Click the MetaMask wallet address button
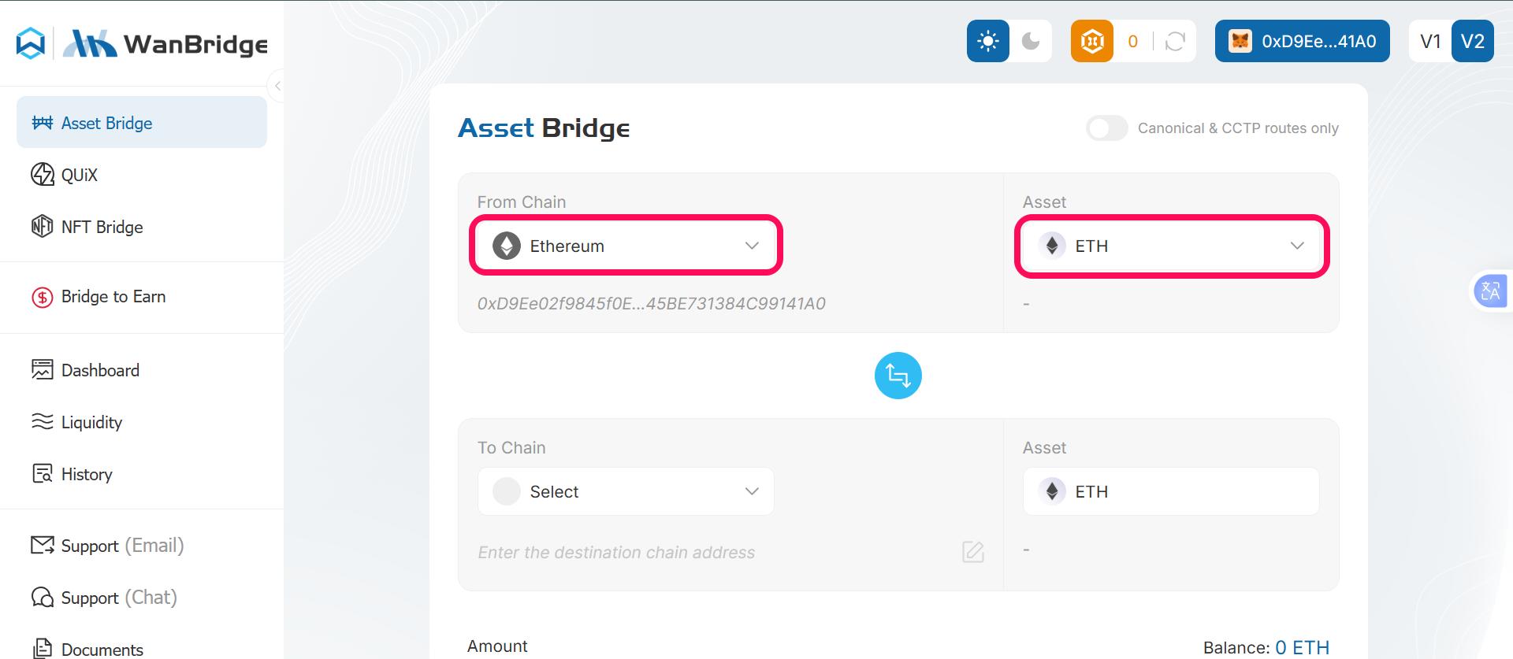Viewport: 1513px width, 659px height. 1302,41
